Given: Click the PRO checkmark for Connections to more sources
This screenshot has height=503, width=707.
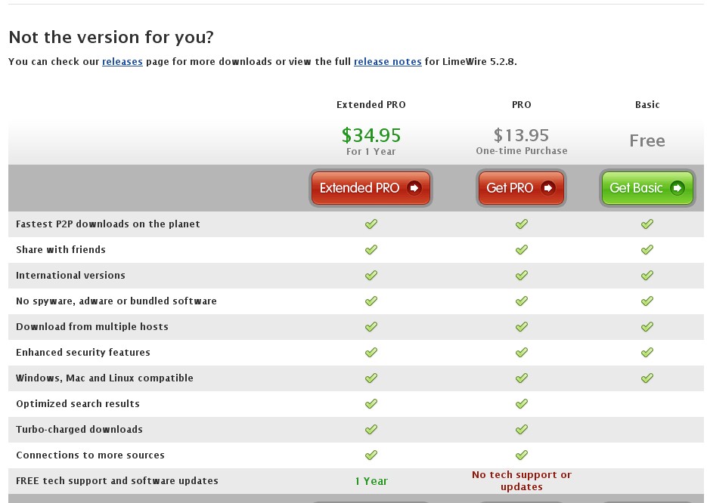Looking at the screenshot, I should coord(522,455).
